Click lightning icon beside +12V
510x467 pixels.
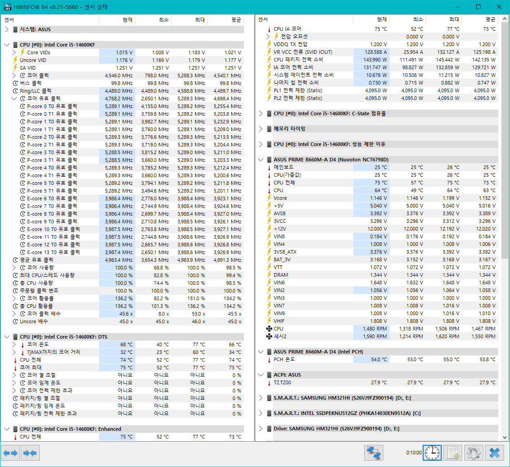[x=269, y=229]
